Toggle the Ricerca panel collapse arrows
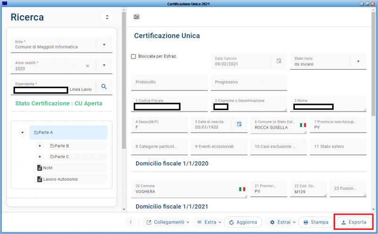Screen dimensions: 378x234 click(x=107, y=17)
